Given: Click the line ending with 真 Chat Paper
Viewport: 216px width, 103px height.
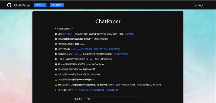Looking at the screenshot, I should pyautogui.click(x=80, y=64).
